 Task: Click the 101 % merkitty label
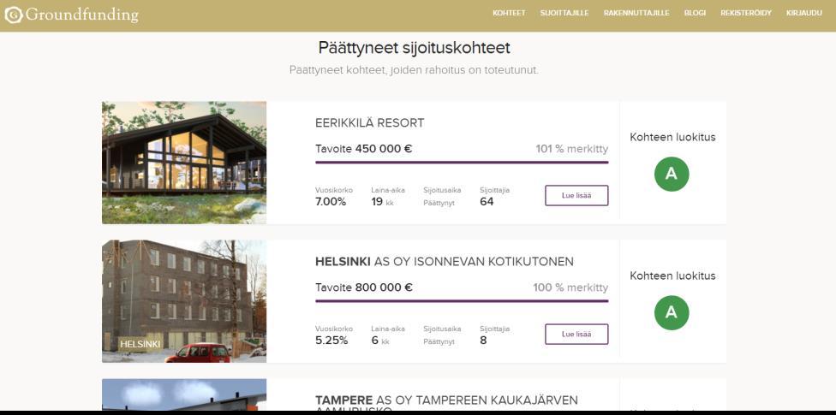(x=571, y=149)
